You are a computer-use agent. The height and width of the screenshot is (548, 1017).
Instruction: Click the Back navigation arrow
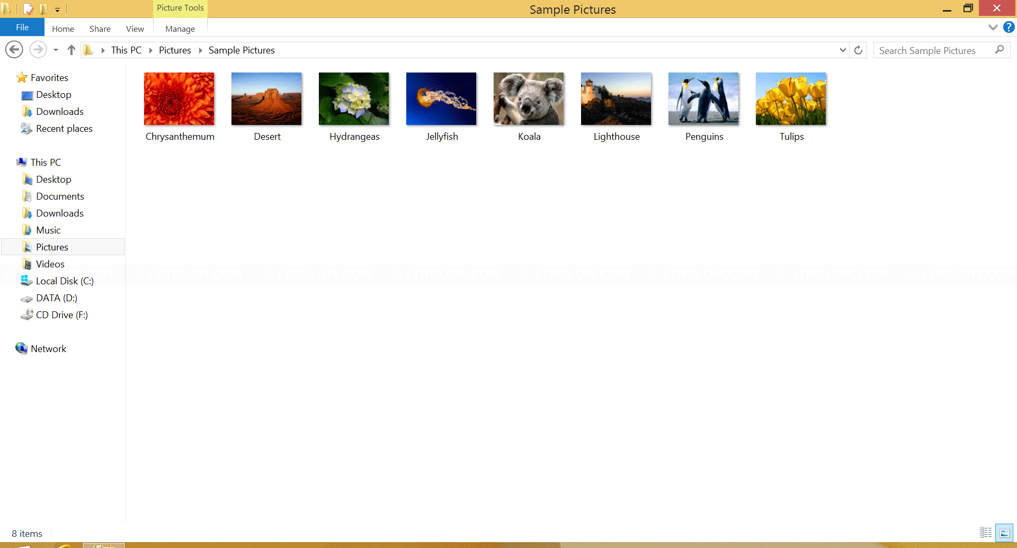click(14, 50)
